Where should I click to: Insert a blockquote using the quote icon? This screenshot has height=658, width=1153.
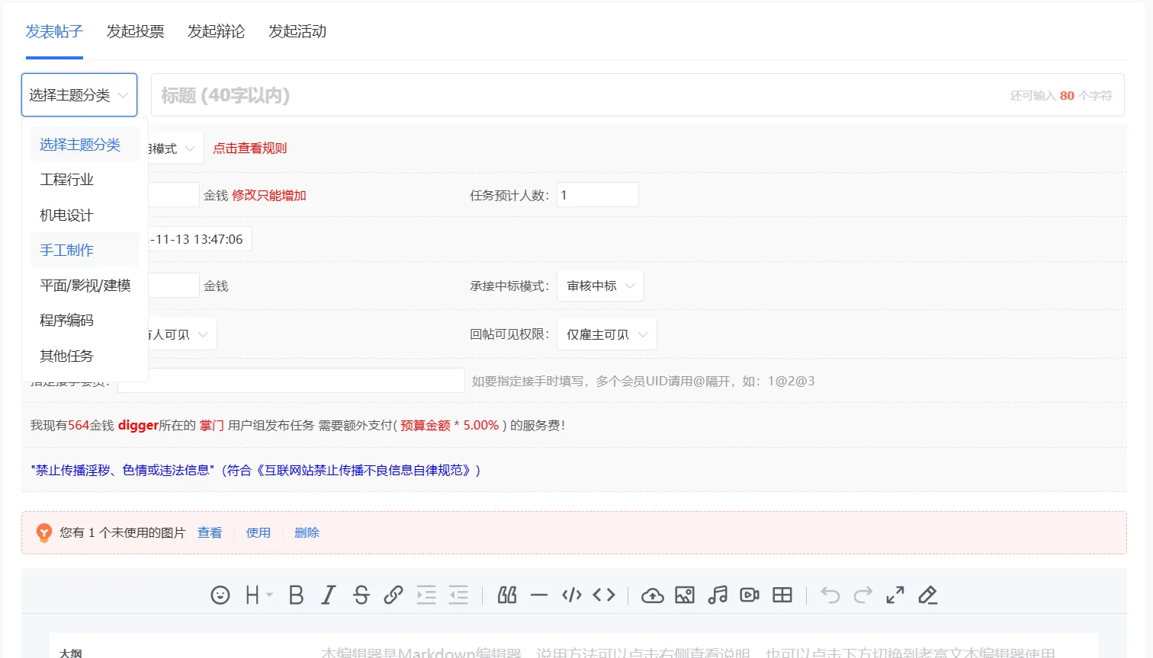(507, 595)
